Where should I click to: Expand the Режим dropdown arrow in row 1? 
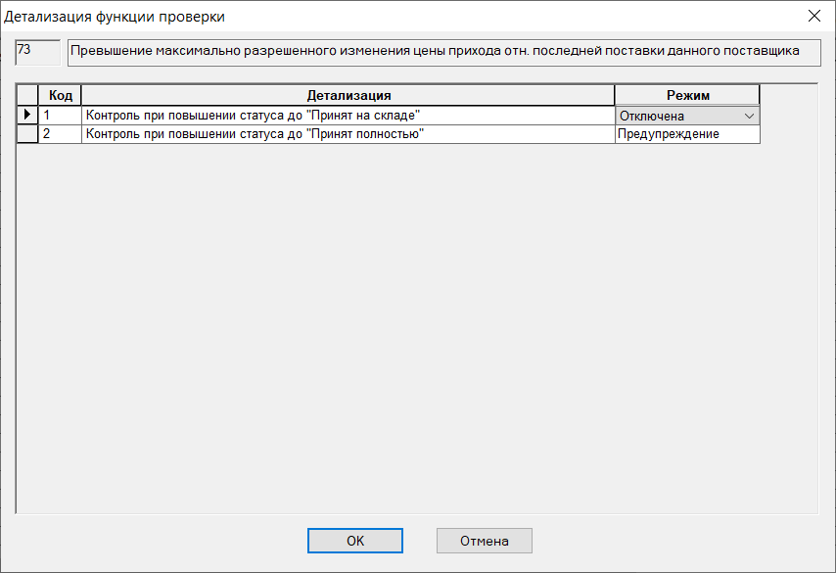[749, 116]
